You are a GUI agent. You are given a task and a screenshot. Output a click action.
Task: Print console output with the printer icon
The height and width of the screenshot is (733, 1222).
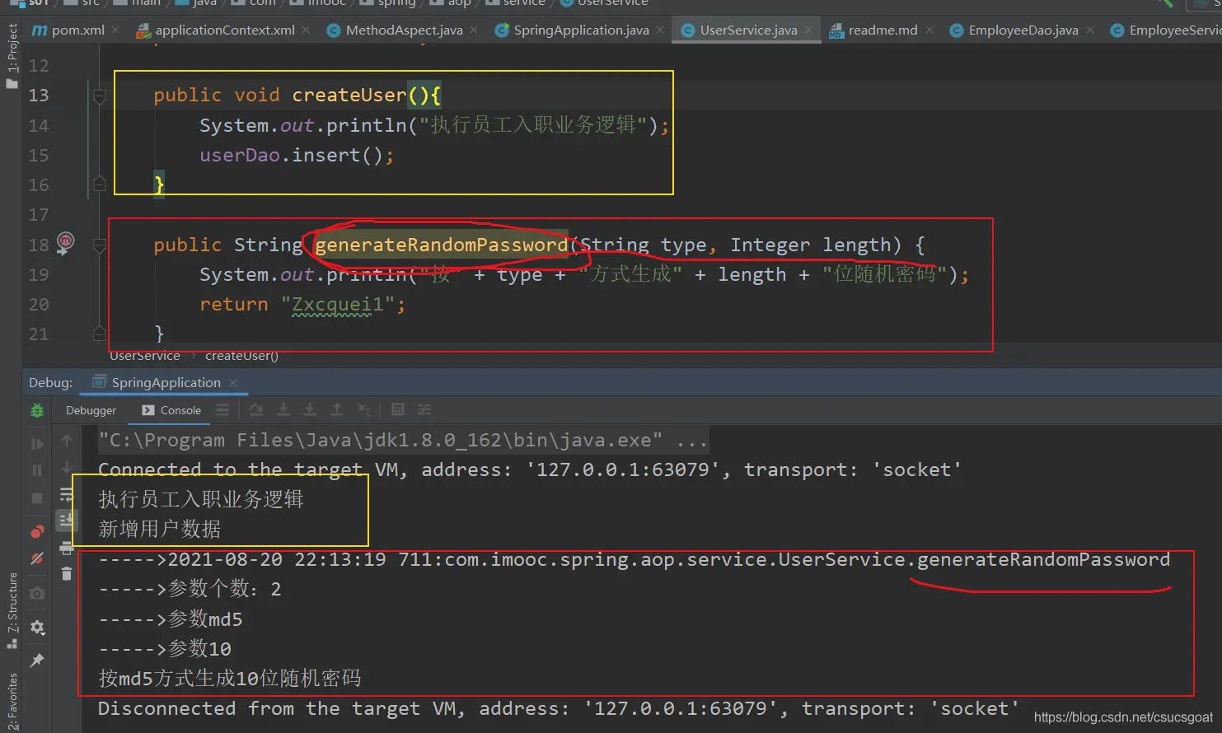[x=67, y=548]
